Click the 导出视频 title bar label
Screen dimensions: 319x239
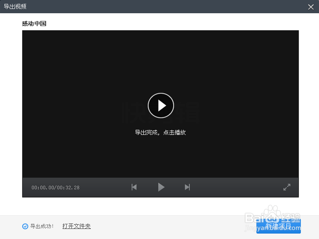pyautogui.click(x=15, y=6)
